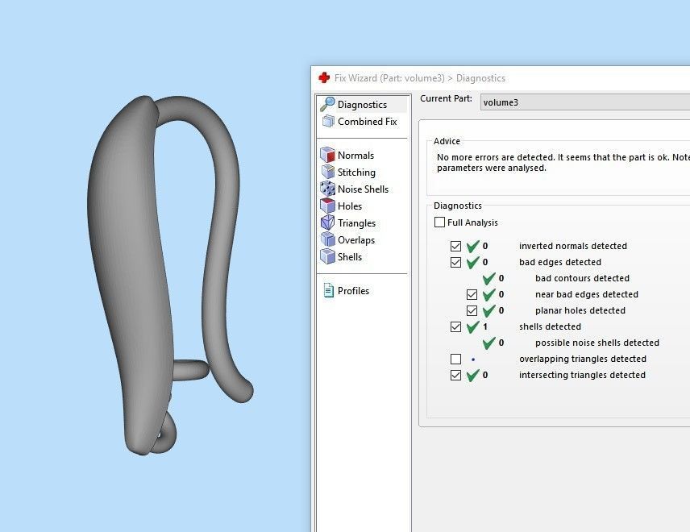
Task: Open the Profiles document icon
Action: click(x=328, y=290)
